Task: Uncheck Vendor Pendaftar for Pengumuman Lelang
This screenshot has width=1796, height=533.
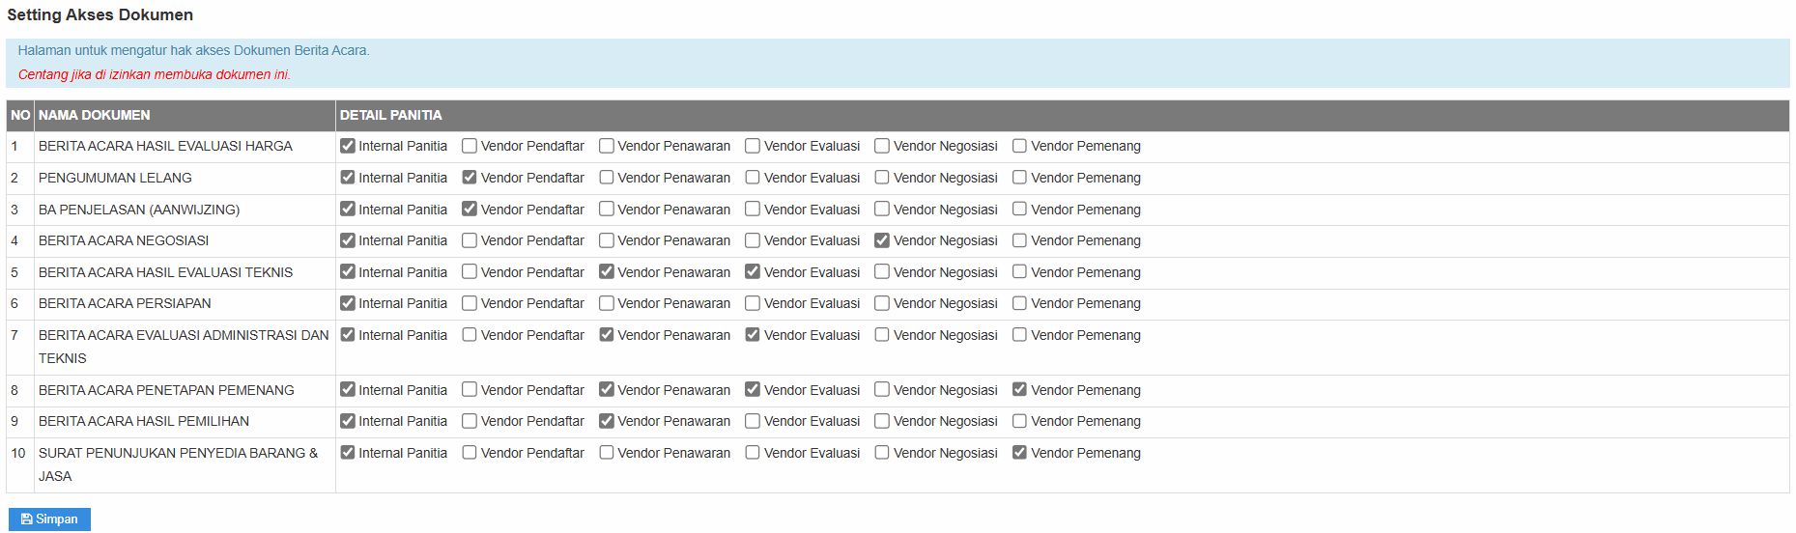Action: coord(470,178)
